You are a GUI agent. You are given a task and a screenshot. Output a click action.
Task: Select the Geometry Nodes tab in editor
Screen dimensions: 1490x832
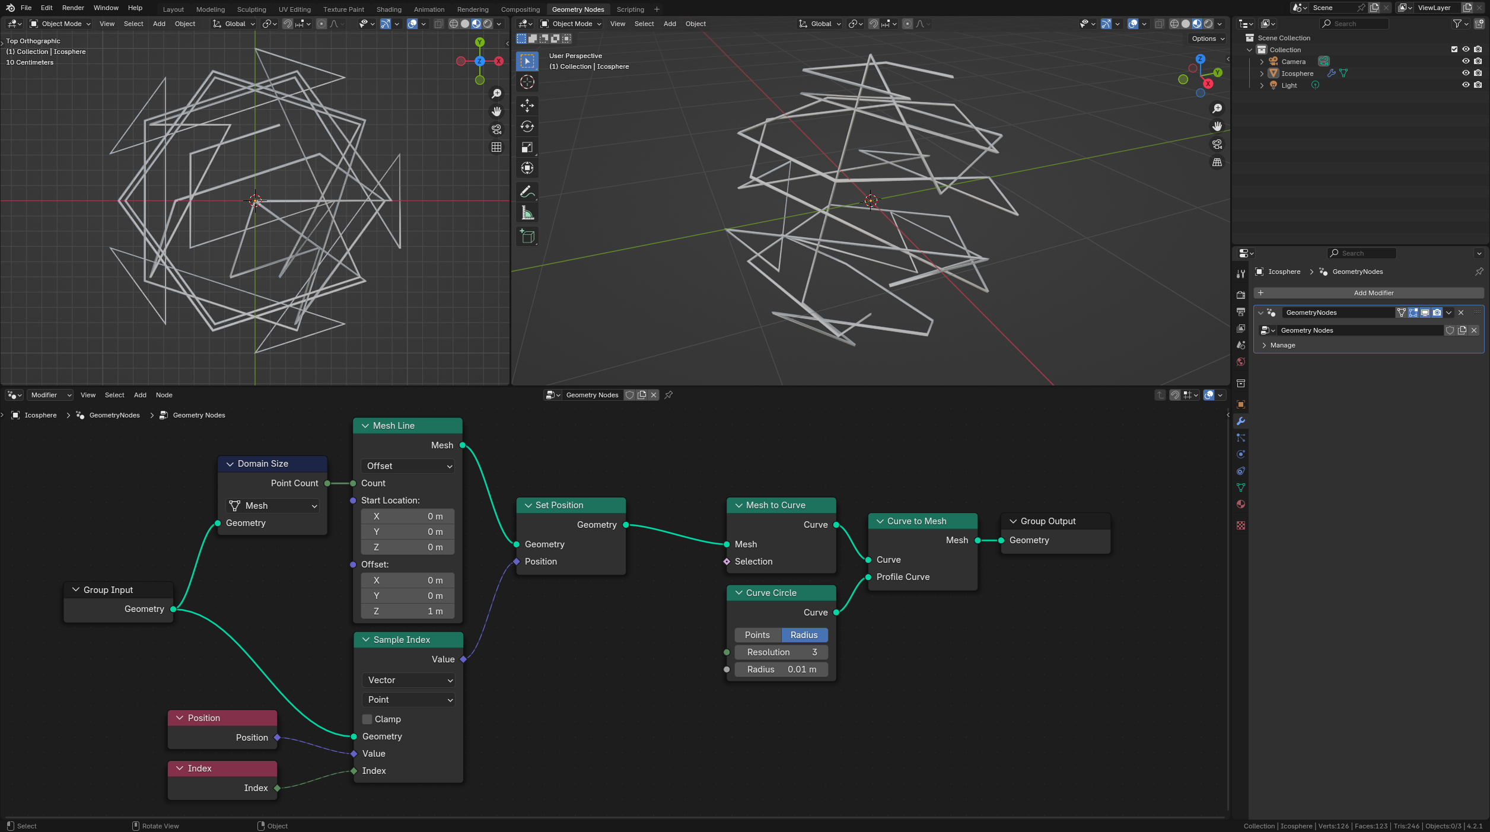click(577, 9)
